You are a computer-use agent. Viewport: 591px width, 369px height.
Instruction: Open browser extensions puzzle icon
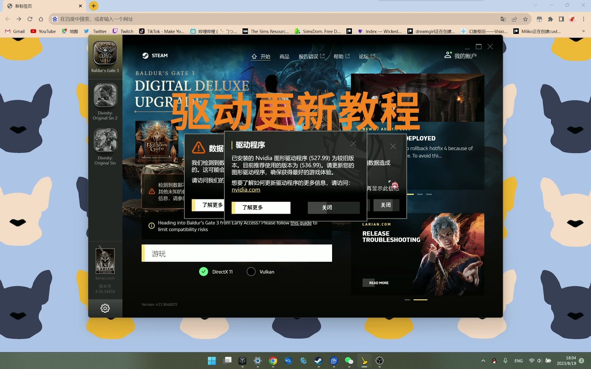[x=550, y=19]
